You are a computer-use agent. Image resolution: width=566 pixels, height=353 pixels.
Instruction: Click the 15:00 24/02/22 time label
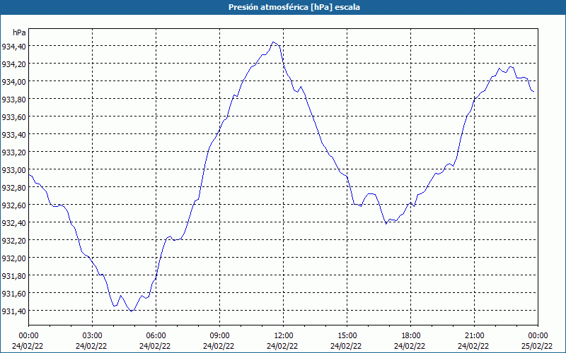[346, 341]
